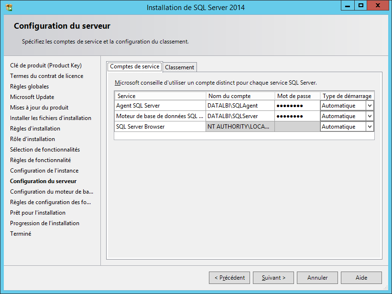Go to Clé de produit (Product Key) step
392x294 pixels.
point(46,65)
